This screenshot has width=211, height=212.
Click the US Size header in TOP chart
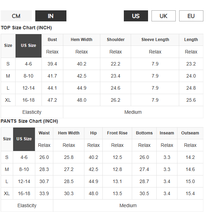coord(28,46)
